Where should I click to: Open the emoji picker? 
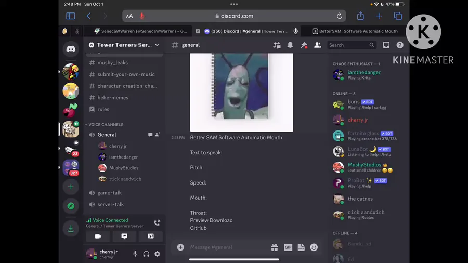(314, 247)
